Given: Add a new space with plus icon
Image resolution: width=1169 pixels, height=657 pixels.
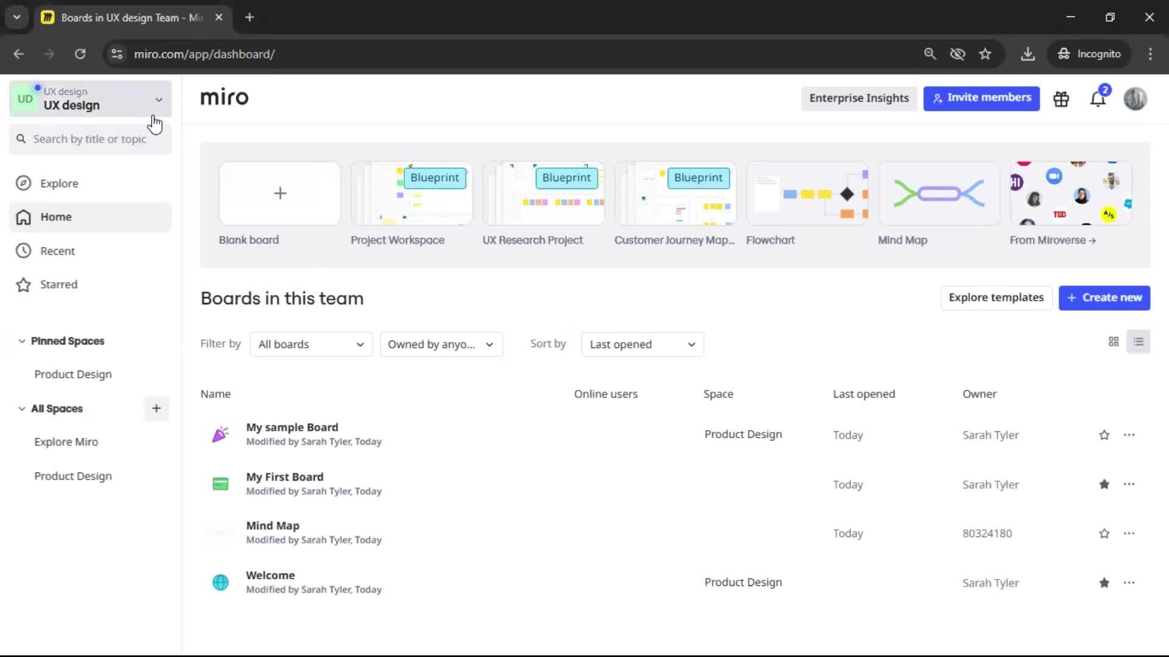Looking at the screenshot, I should pos(156,408).
